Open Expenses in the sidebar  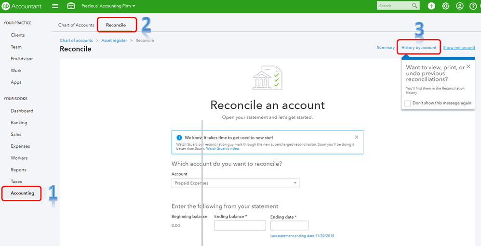point(20,146)
